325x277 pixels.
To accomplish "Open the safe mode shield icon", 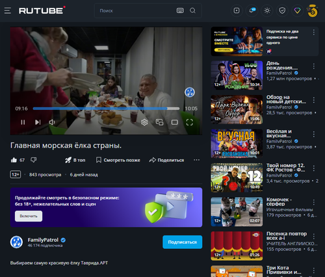I will (x=282, y=10).
